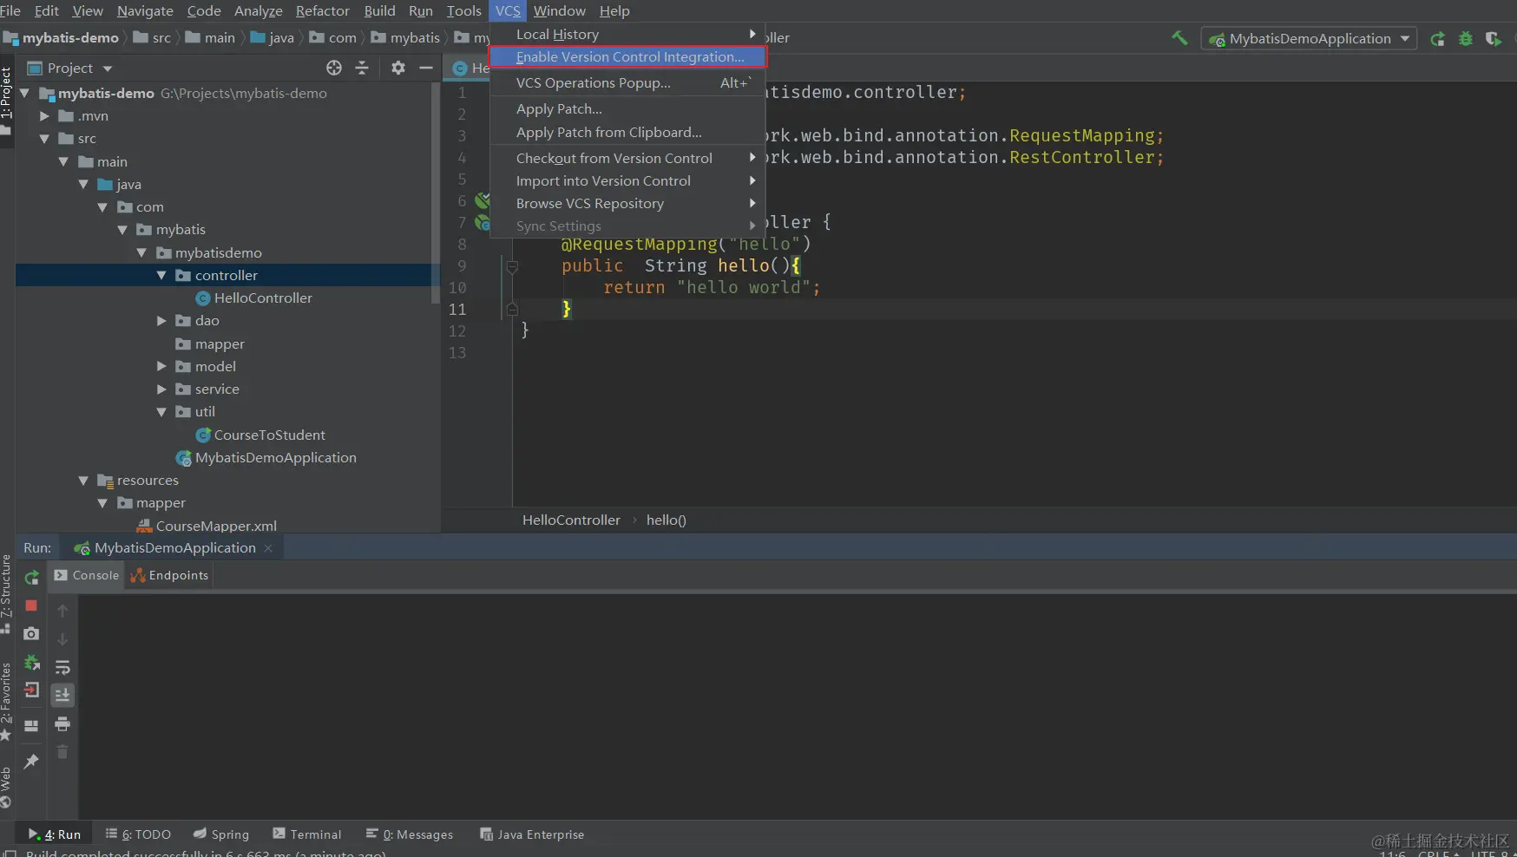Image resolution: width=1517 pixels, height=857 pixels.
Task: Click the Build project hammer icon
Action: 1179,38
